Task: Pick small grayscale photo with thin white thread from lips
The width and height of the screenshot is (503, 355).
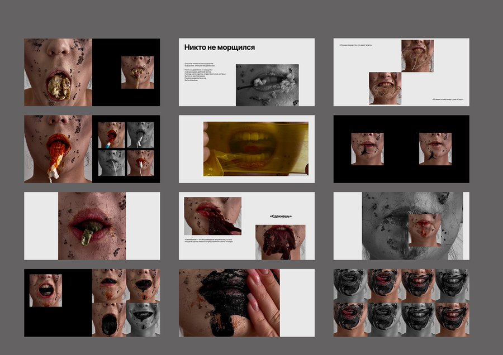Action: coord(111,163)
